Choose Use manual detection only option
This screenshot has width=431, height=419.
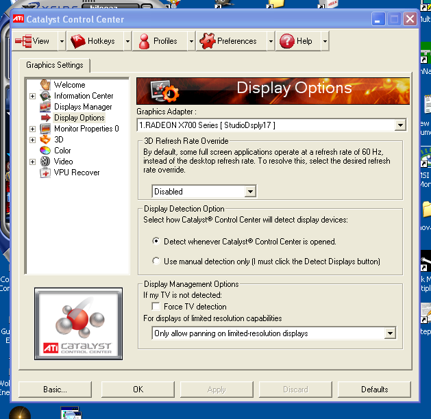coord(157,262)
